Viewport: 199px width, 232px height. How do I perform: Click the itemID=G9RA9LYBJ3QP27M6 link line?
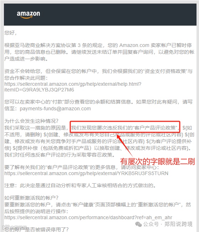point(39,90)
